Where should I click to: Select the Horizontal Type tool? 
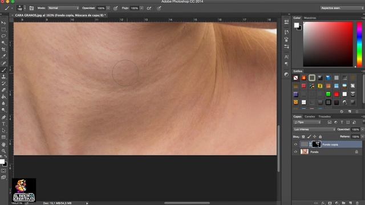click(x=3, y=124)
